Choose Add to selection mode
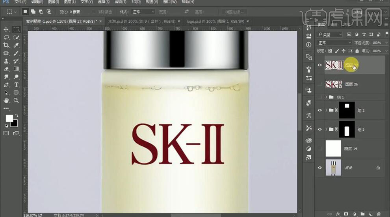This screenshot has width=390, height=217. coord(33,12)
